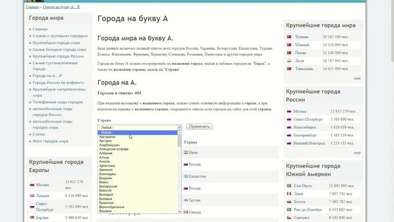The image size is (394, 222).
Task: Open Города России по алфавиту item
Action: point(58,83)
